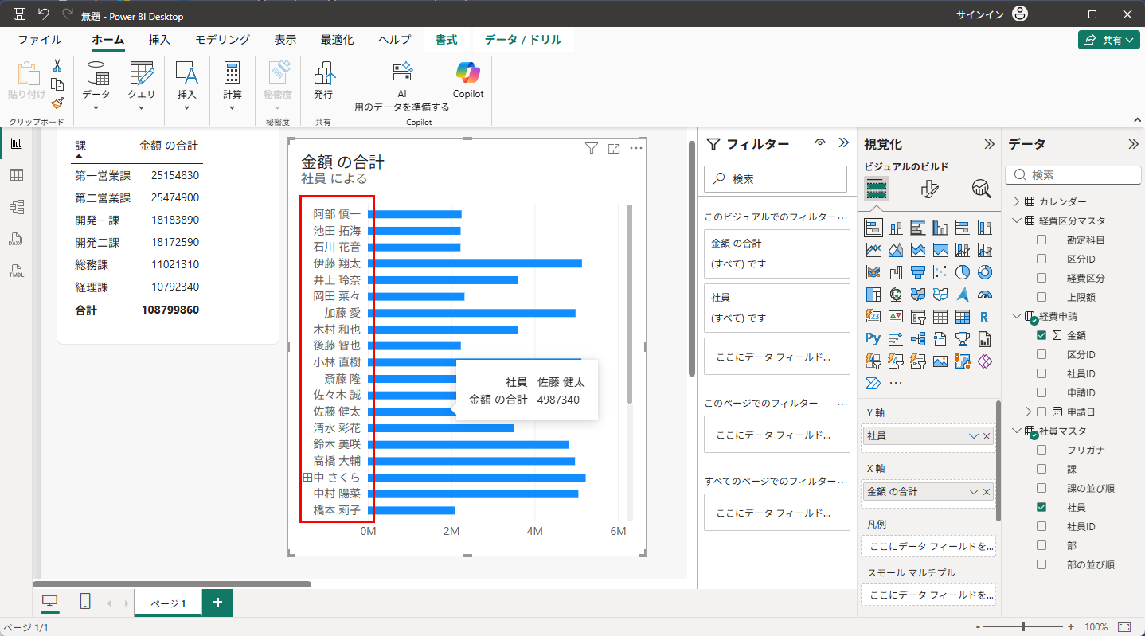Check the 課 field under 社員マスタ
The width and height of the screenshot is (1145, 636).
point(1041,469)
